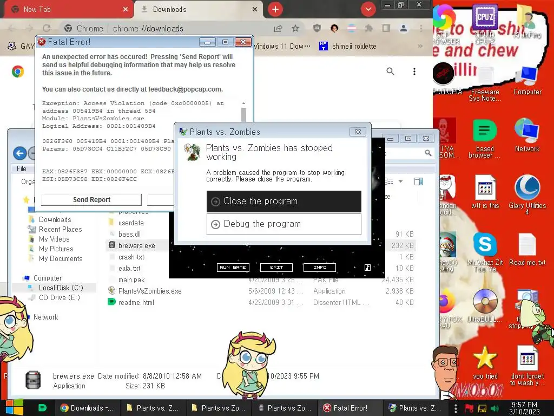
Task: Open the Computer desktop icon
Action: tap(527, 81)
